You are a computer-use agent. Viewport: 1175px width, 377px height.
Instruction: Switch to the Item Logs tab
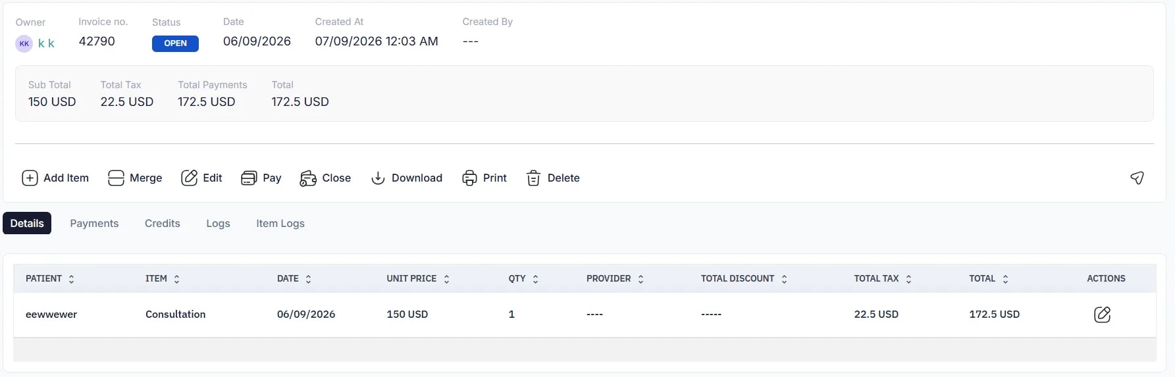point(280,224)
